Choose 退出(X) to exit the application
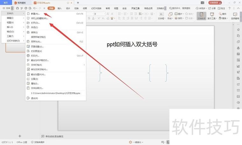This screenshot has width=242, height=145. coord(55,98)
